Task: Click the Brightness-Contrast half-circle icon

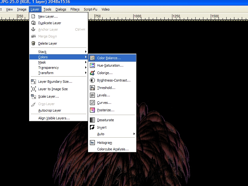Action: point(92,80)
